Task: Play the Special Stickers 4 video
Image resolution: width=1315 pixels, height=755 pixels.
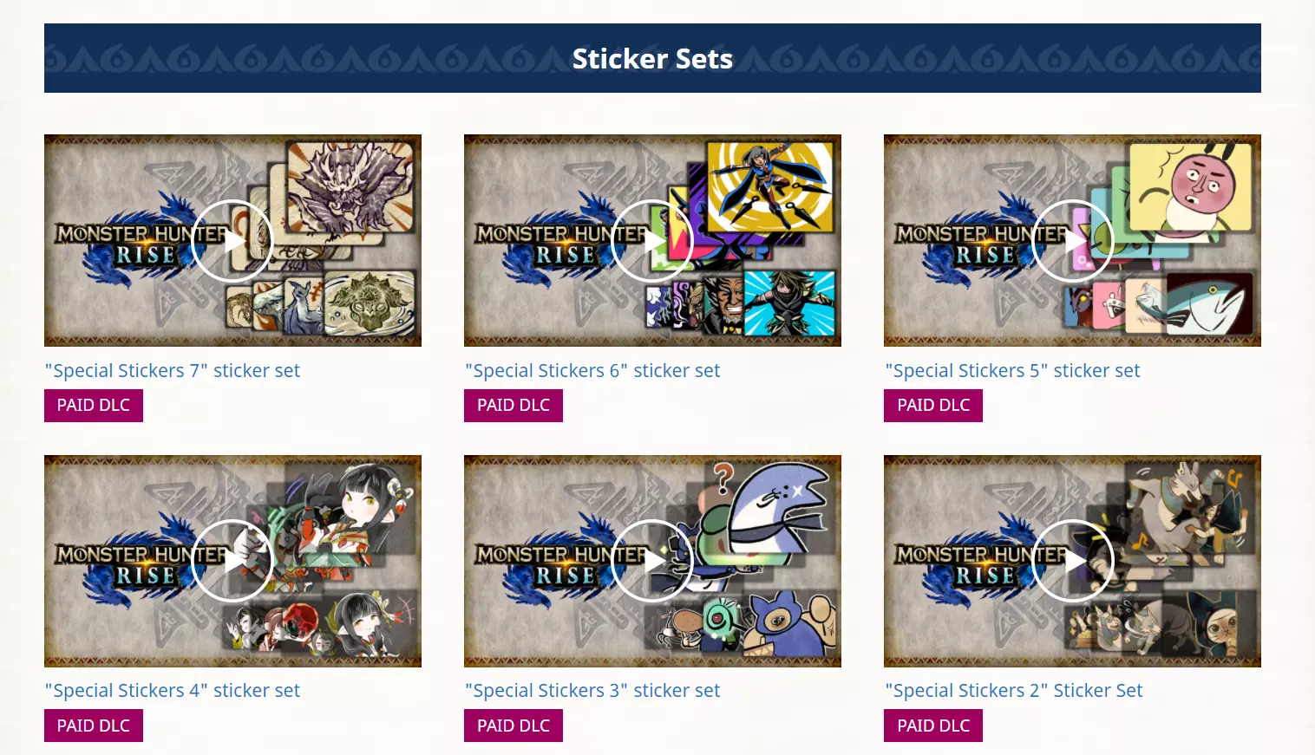Action: pyautogui.click(x=232, y=561)
